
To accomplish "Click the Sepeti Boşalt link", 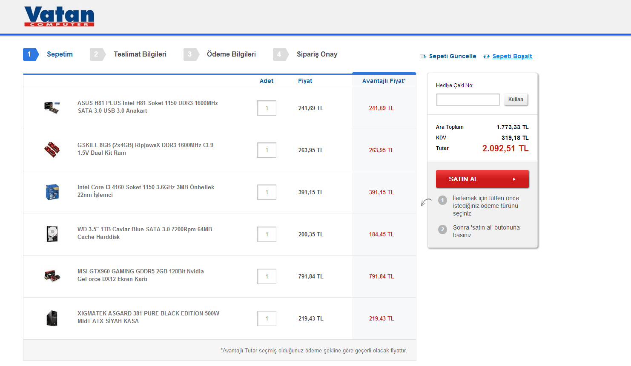I will (x=512, y=57).
